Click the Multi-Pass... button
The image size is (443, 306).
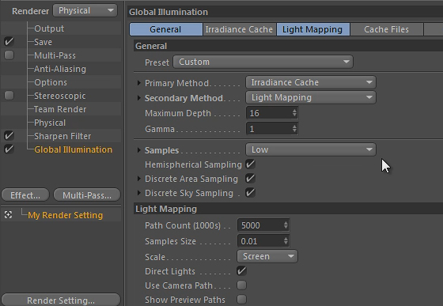point(87,195)
